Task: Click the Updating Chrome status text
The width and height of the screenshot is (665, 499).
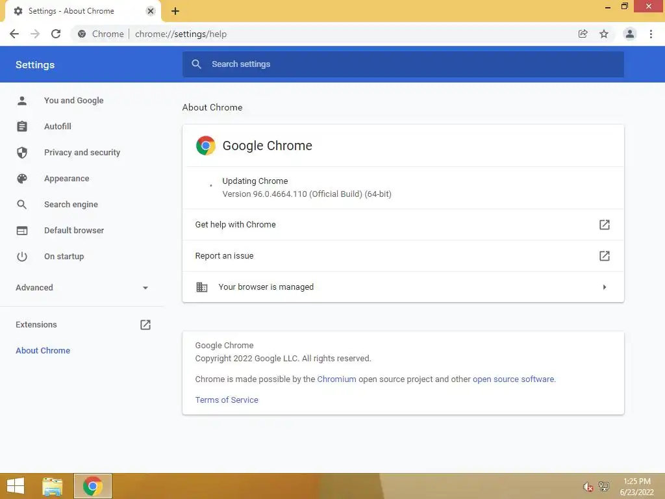Action: (x=255, y=181)
